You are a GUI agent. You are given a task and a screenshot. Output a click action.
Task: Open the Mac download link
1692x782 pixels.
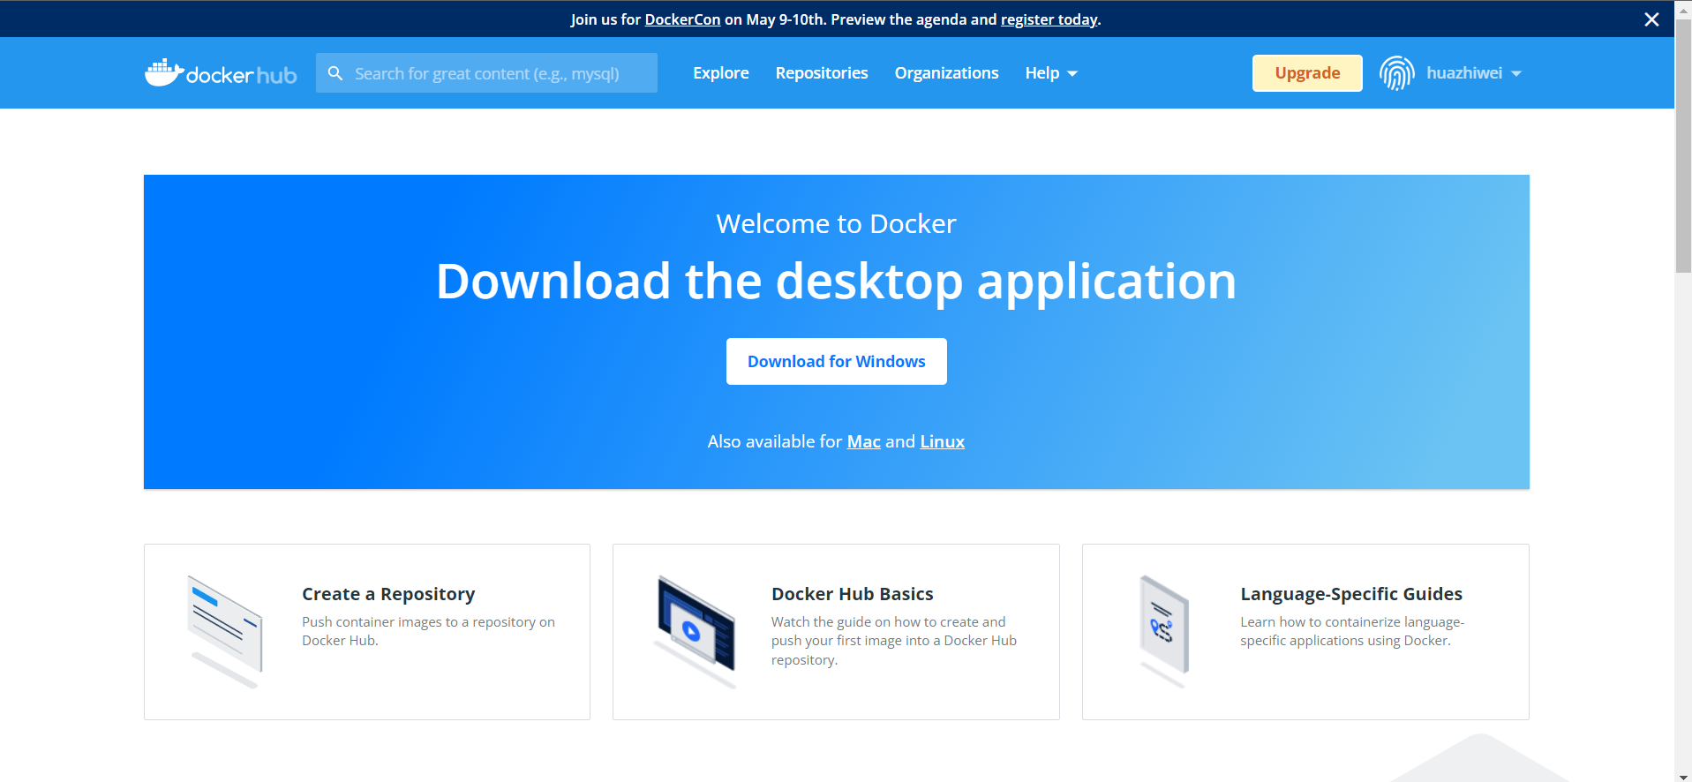(x=864, y=441)
